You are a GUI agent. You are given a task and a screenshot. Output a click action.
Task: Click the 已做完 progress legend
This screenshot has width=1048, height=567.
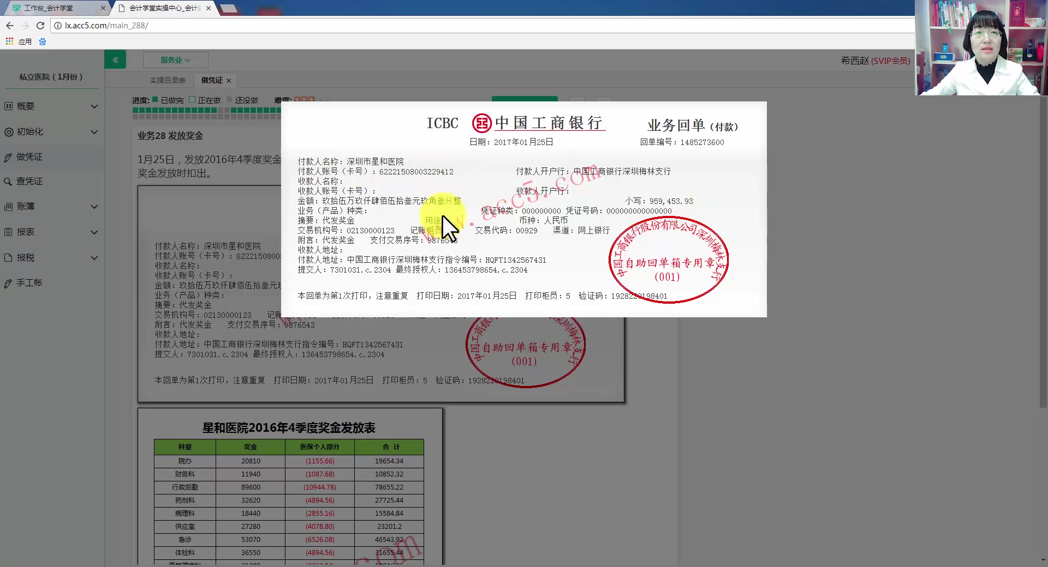tap(168, 100)
